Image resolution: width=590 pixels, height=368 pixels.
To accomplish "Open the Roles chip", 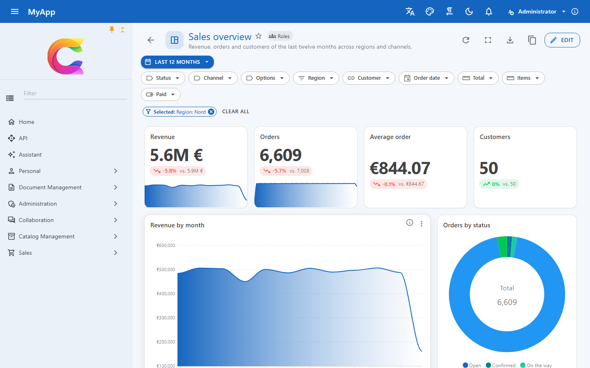I will (x=279, y=36).
